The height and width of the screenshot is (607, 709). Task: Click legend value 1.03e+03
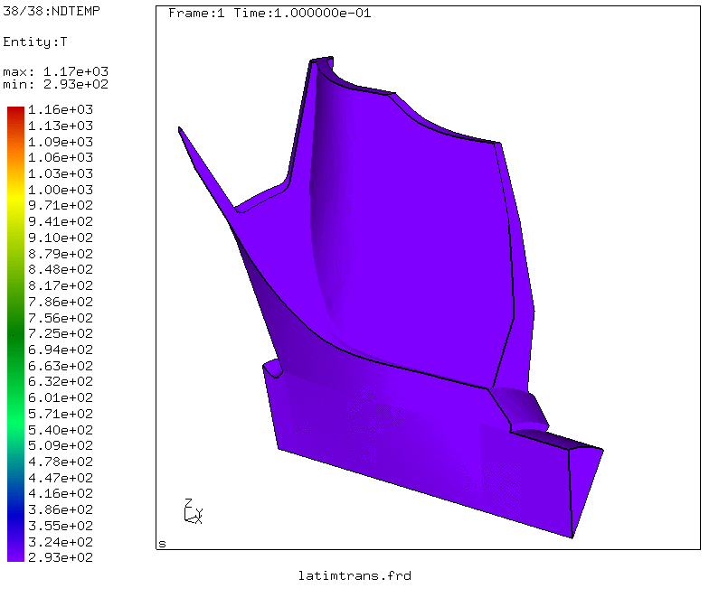(x=61, y=173)
